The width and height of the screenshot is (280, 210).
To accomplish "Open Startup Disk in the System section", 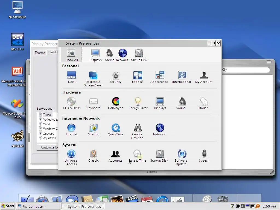I will pos(159,156).
